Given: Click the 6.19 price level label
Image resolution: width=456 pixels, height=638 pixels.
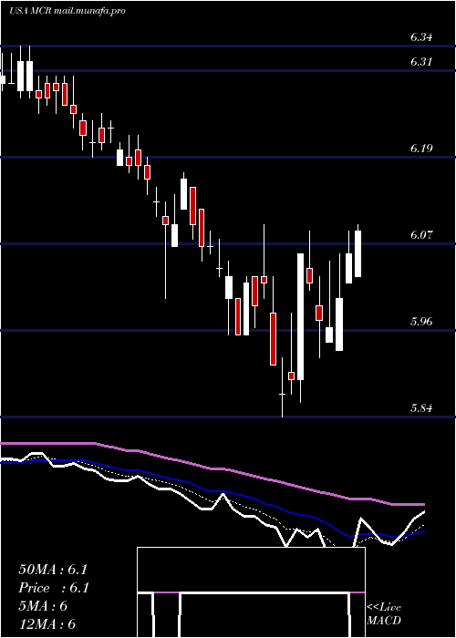Looking at the screenshot, I should pos(421,149).
